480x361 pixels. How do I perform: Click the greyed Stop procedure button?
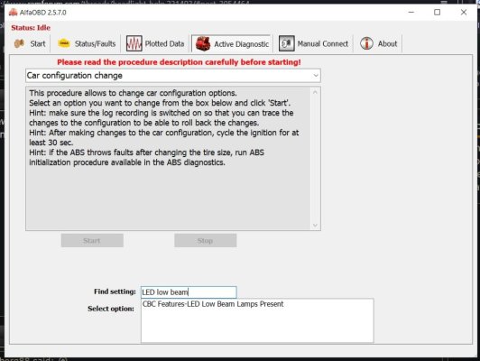pos(206,240)
